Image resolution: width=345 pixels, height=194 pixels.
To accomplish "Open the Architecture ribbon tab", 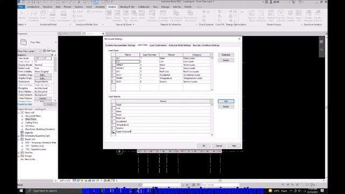I will (33, 7).
